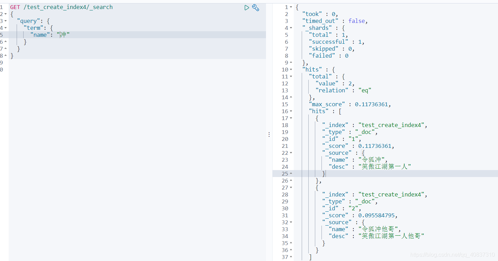Fold the "total" object at line 11
Viewport: 498px width, 261px height.
pyautogui.click(x=291, y=76)
